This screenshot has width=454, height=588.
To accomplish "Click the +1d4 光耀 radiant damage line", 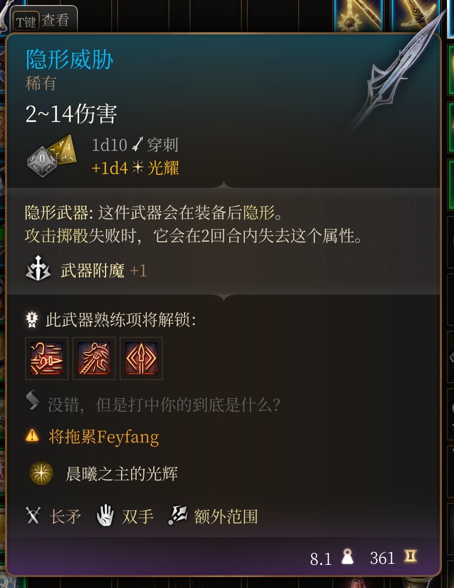I will click(135, 168).
